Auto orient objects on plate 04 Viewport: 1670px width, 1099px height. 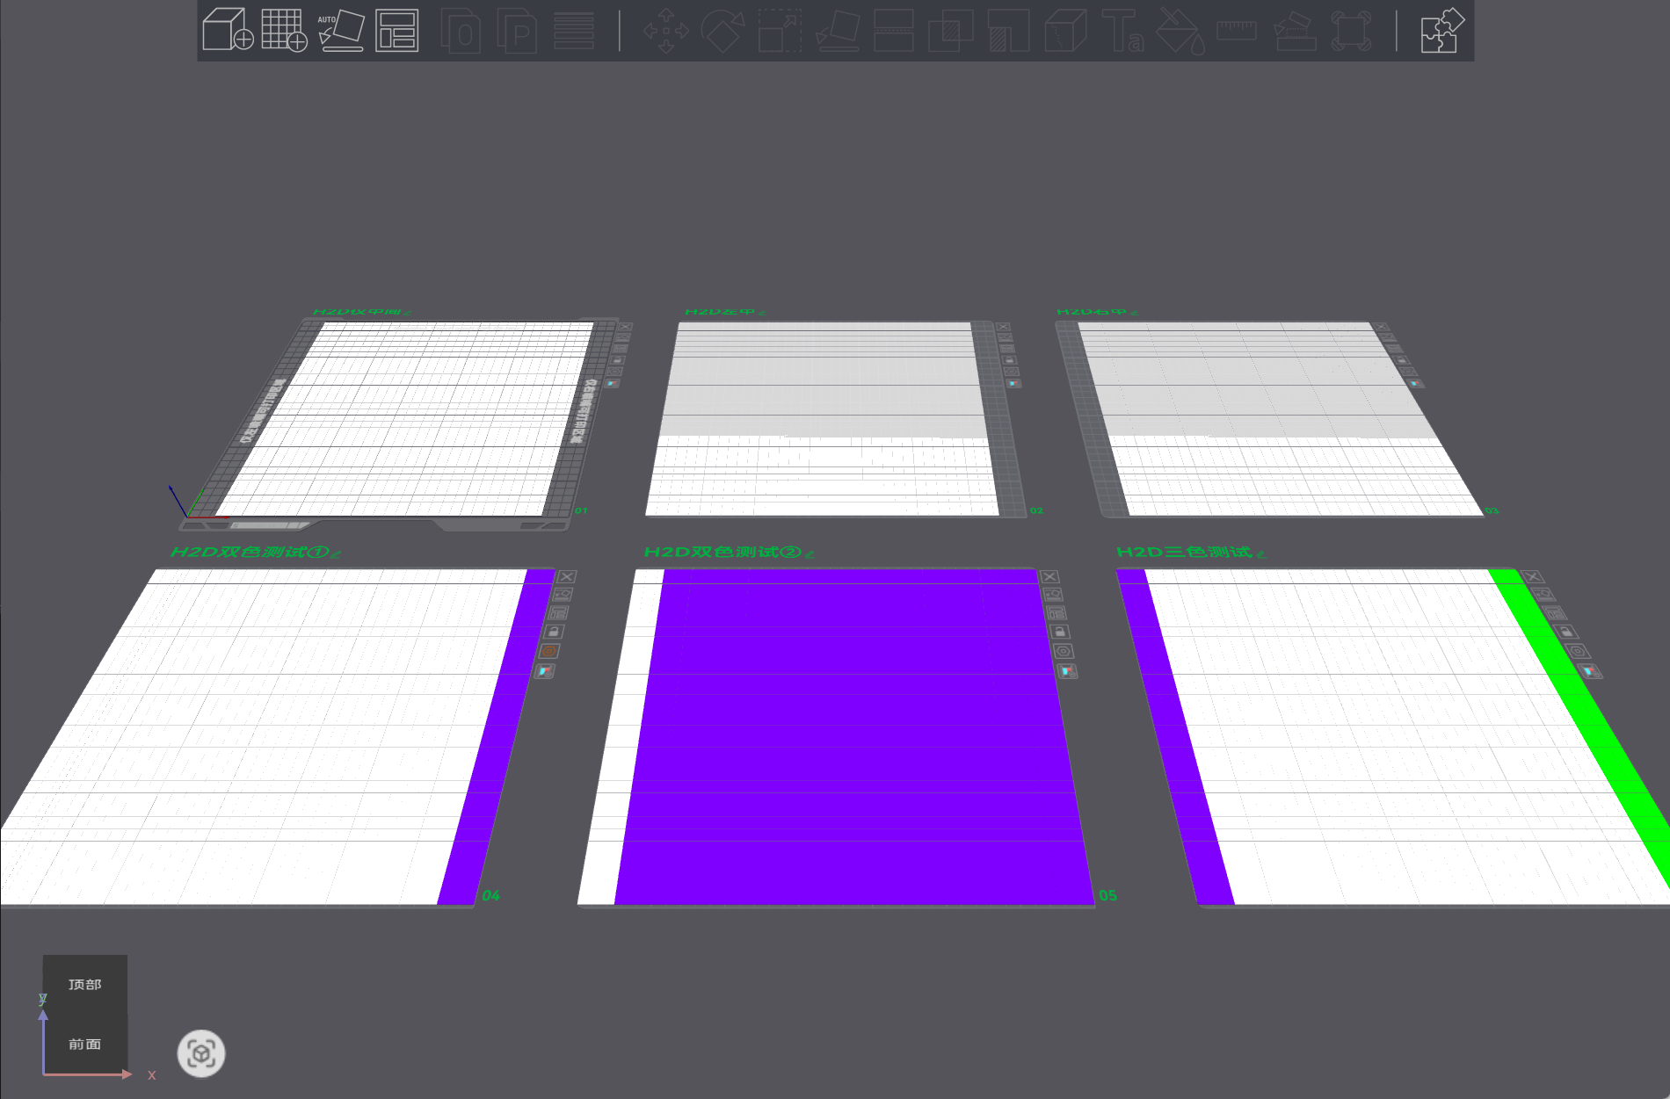[563, 595]
